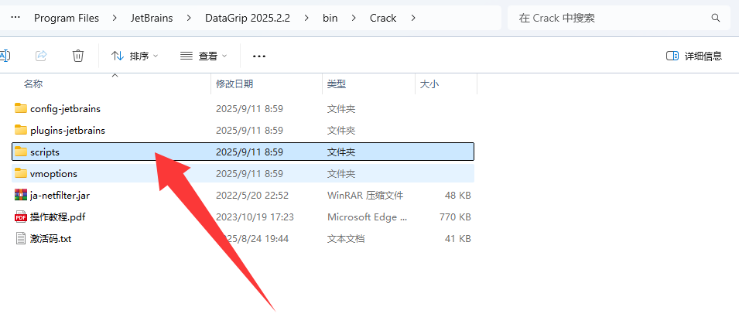Viewport: 739px width, 324px height.
Task: Click the Microsoft Edge type cell
Action: click(367, 217)
